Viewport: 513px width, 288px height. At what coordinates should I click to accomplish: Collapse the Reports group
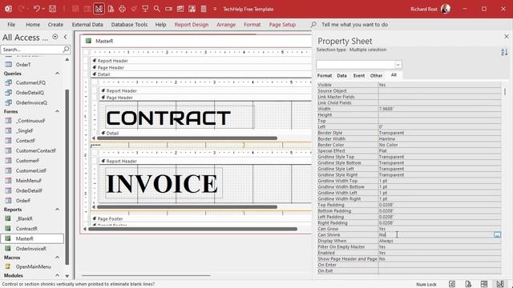[x=57, y=210]
